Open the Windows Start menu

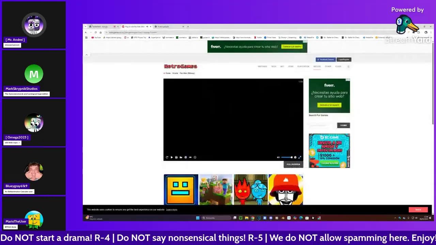[198, 218]
